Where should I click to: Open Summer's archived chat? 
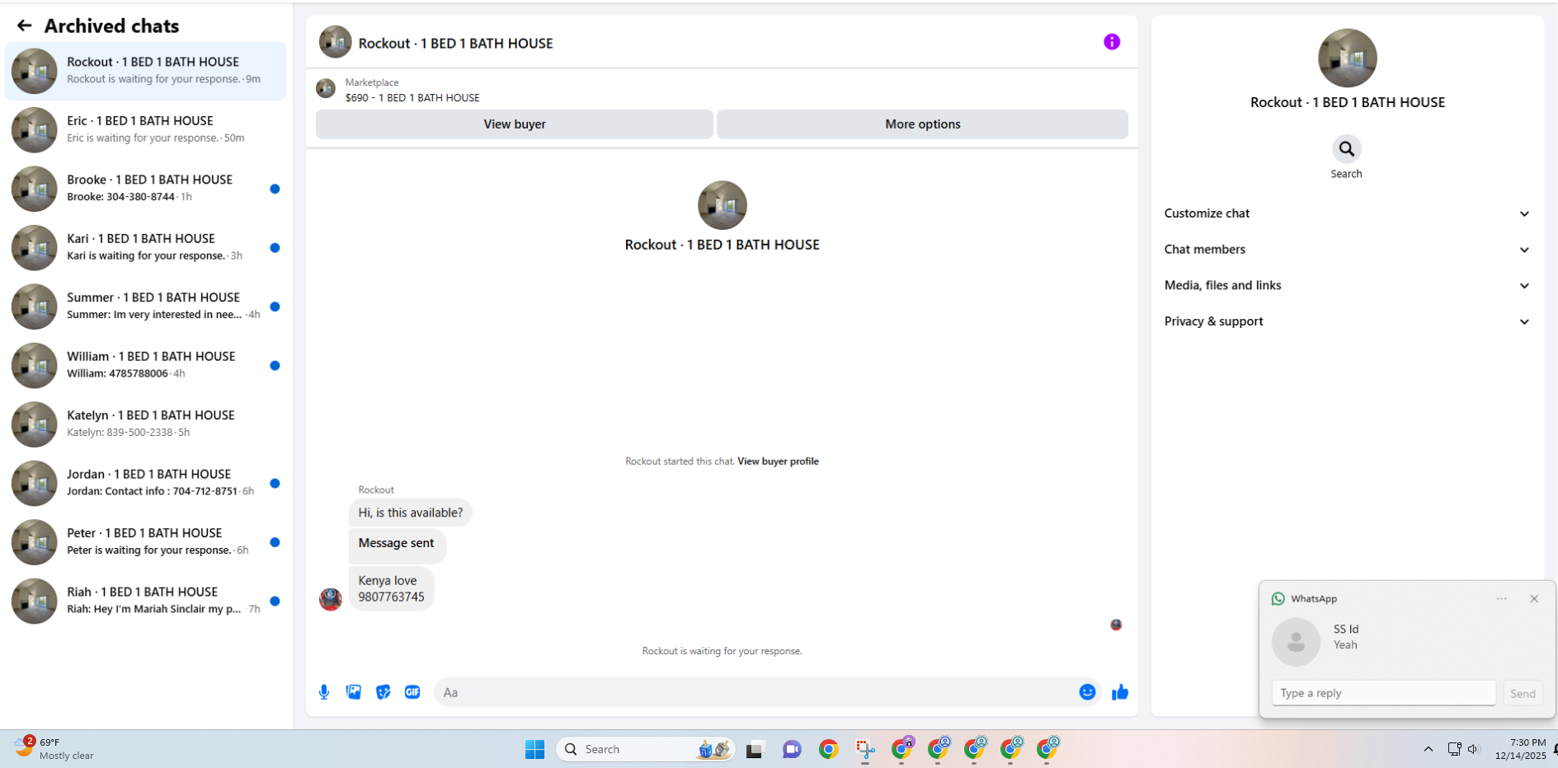(x=146, y=307)
